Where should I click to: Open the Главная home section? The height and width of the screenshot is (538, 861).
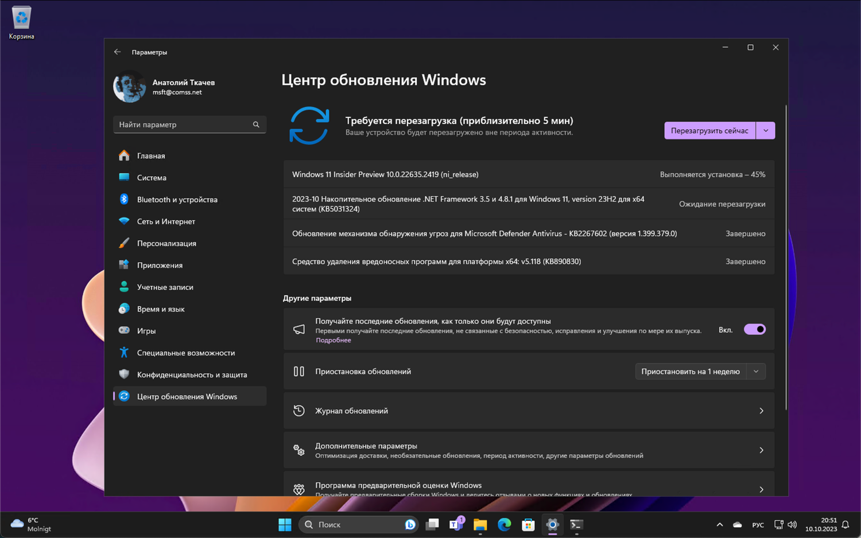click(x=189, y=155)
